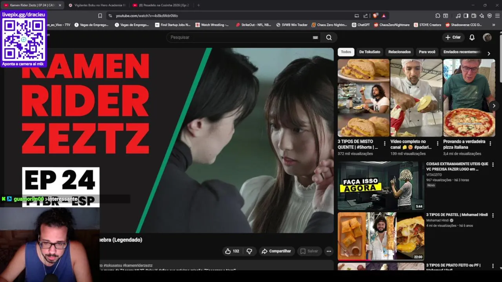
Task: Click the cast screen icon in address bar
Action: tap(356, 16)
